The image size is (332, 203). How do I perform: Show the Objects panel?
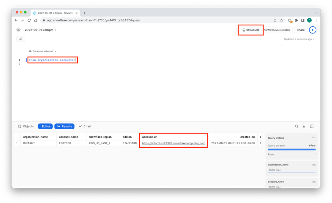[26, 126]
